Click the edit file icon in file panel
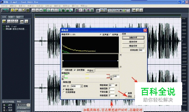The image size is (189, 112). coord(16,22)
